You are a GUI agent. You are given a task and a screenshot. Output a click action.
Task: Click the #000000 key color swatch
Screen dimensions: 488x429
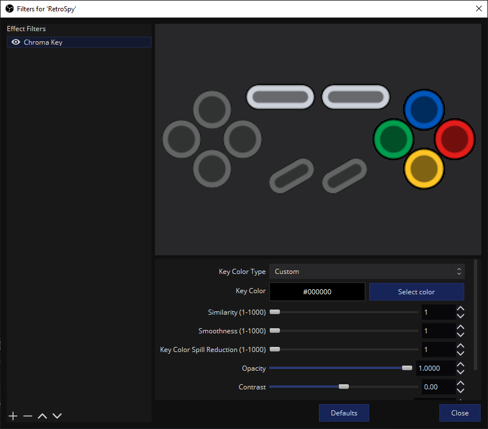317,291
